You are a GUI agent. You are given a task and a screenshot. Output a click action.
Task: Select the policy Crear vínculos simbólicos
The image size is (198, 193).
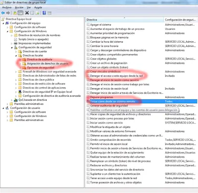click(105, 71)
